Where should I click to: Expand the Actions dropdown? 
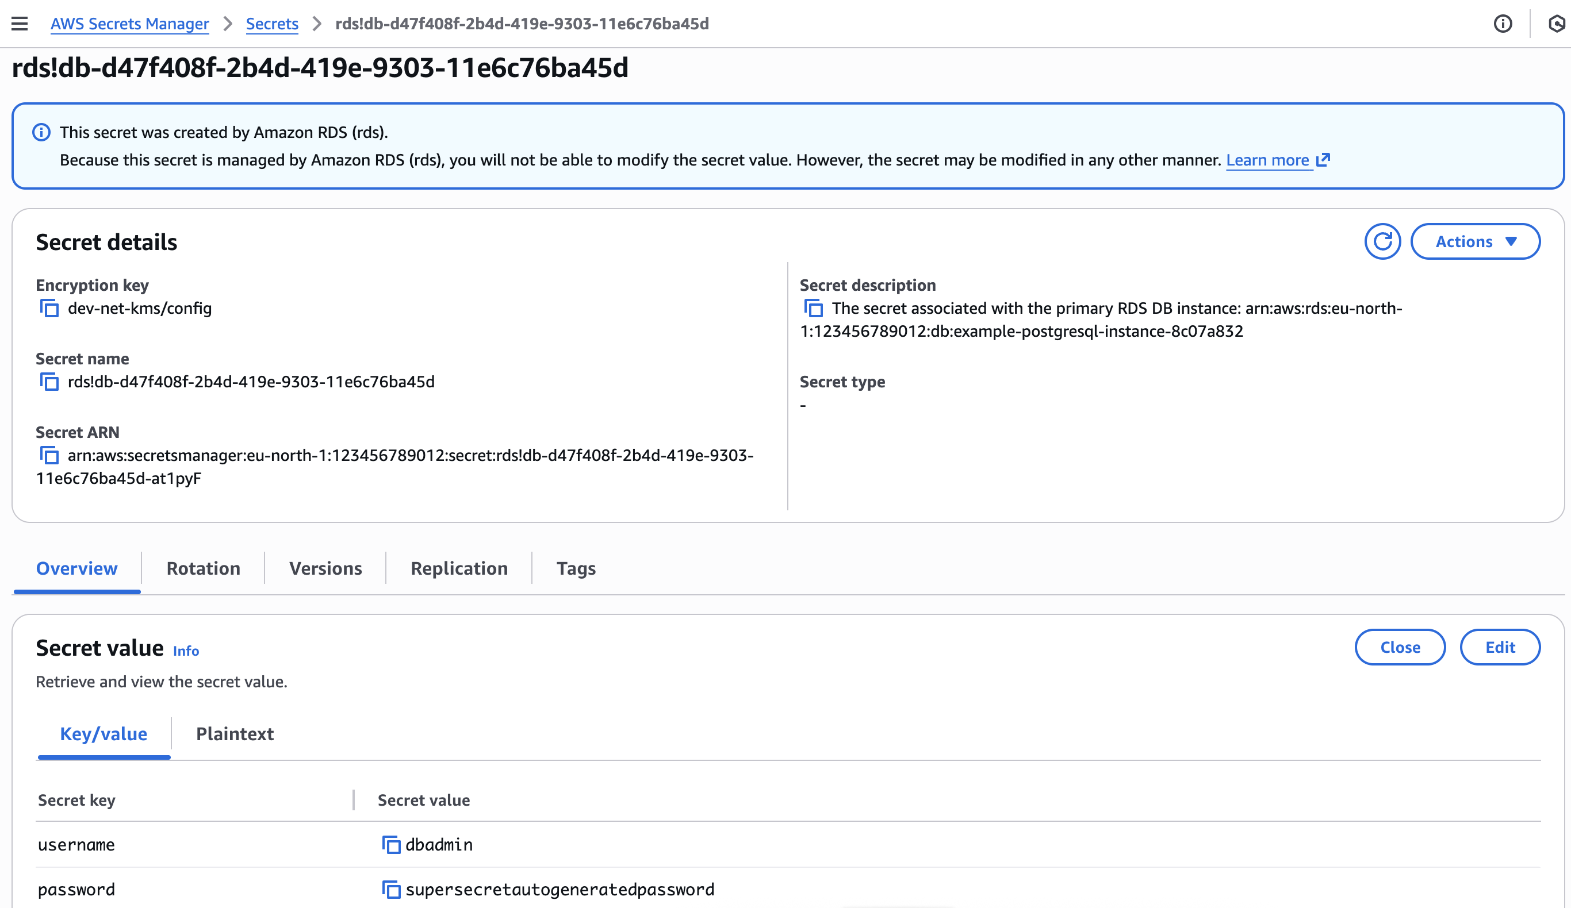tap(1475, 242)
